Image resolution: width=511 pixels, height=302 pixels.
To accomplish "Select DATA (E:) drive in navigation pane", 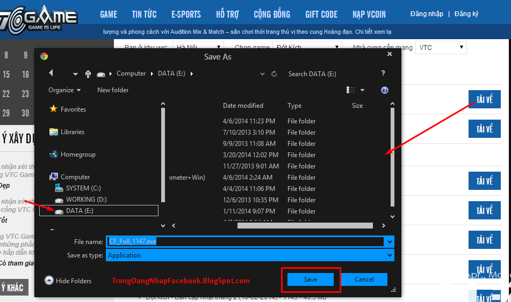I will [x=99, y=211].
